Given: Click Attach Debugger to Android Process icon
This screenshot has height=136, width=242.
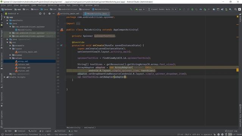Looking at the screenshot, I should tap(205, 9).
